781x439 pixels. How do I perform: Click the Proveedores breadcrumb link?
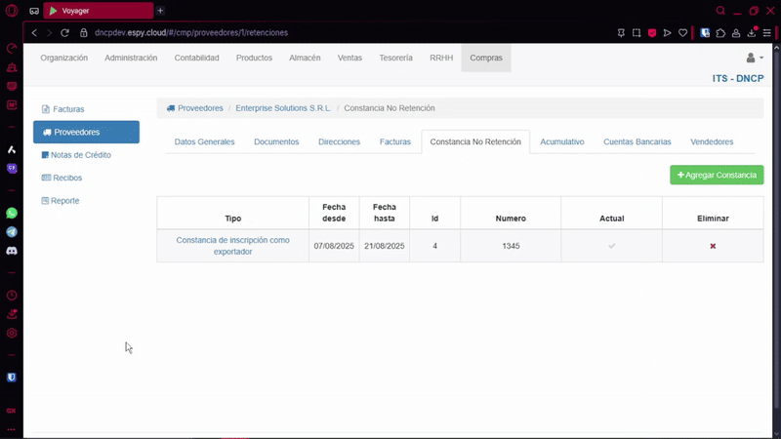point(200,108)
